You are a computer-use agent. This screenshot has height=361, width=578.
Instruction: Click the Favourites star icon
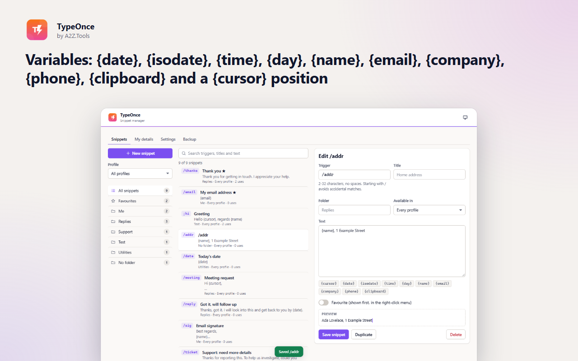point(113,201)
